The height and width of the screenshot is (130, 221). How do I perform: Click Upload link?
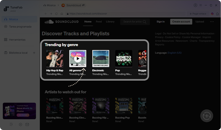200,22
